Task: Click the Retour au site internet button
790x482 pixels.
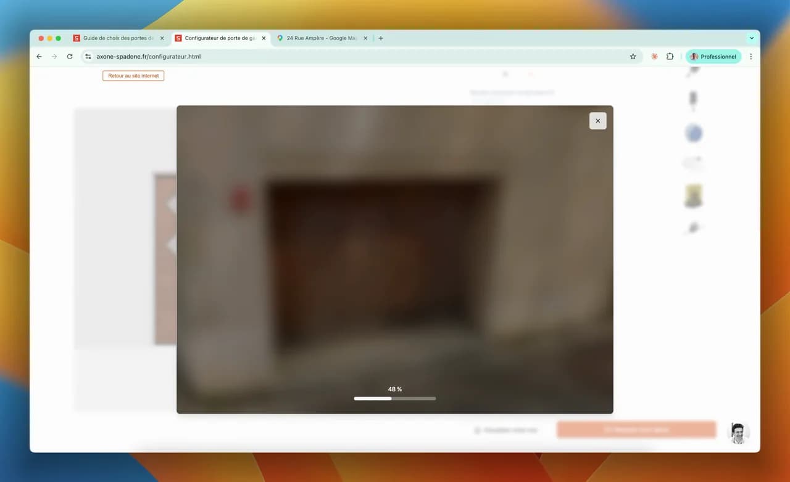Action: 133,76
